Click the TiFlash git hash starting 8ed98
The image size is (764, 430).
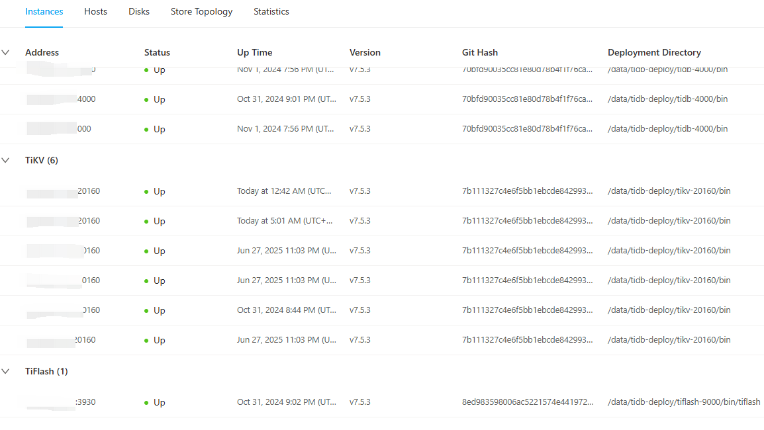click(527, 402)
